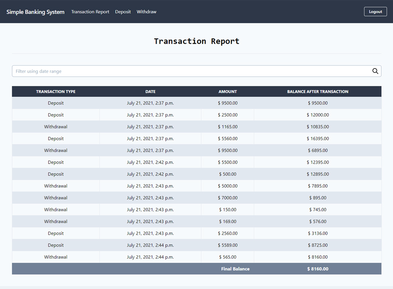Viewport: 393px width, 289px height.
Task: Select the Withdrawal of $7000.00 row
Action: coord(196,197)
